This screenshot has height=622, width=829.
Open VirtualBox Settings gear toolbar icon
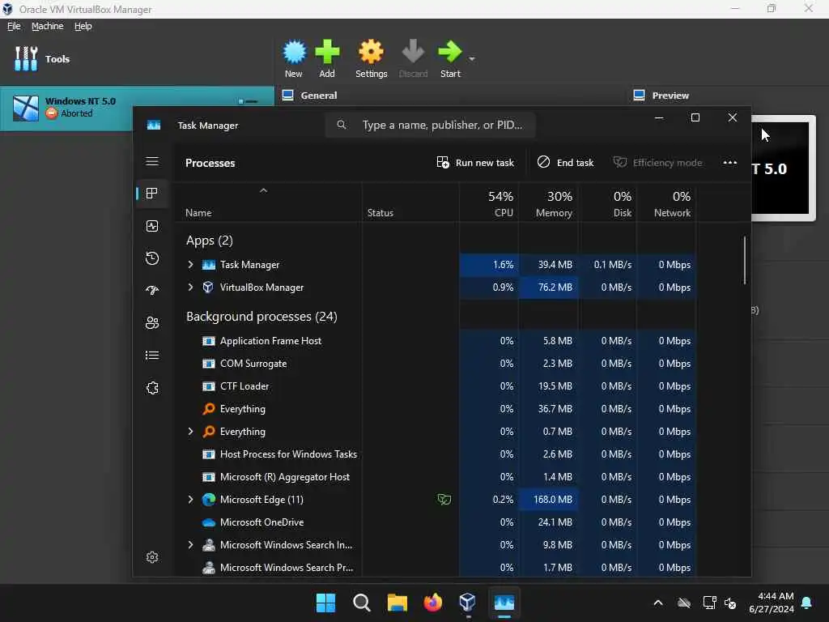pos(371,58)
